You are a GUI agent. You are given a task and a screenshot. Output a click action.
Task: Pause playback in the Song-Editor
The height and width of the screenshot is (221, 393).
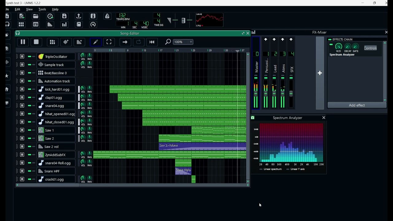pyautogui.click(x=23, y=42)
